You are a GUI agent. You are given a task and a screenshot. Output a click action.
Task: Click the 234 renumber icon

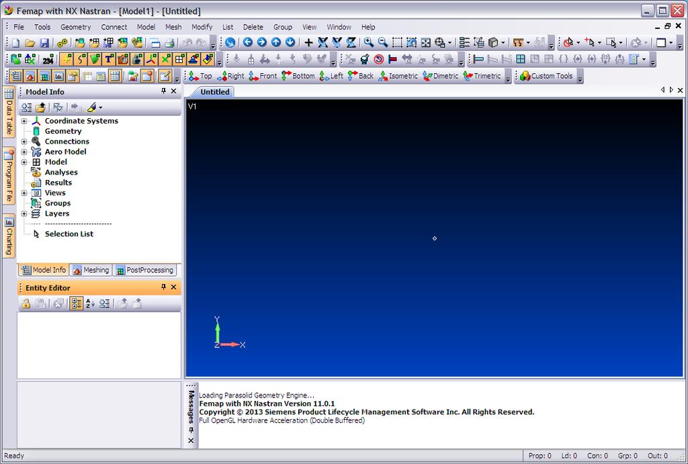(x=48, y=59)
